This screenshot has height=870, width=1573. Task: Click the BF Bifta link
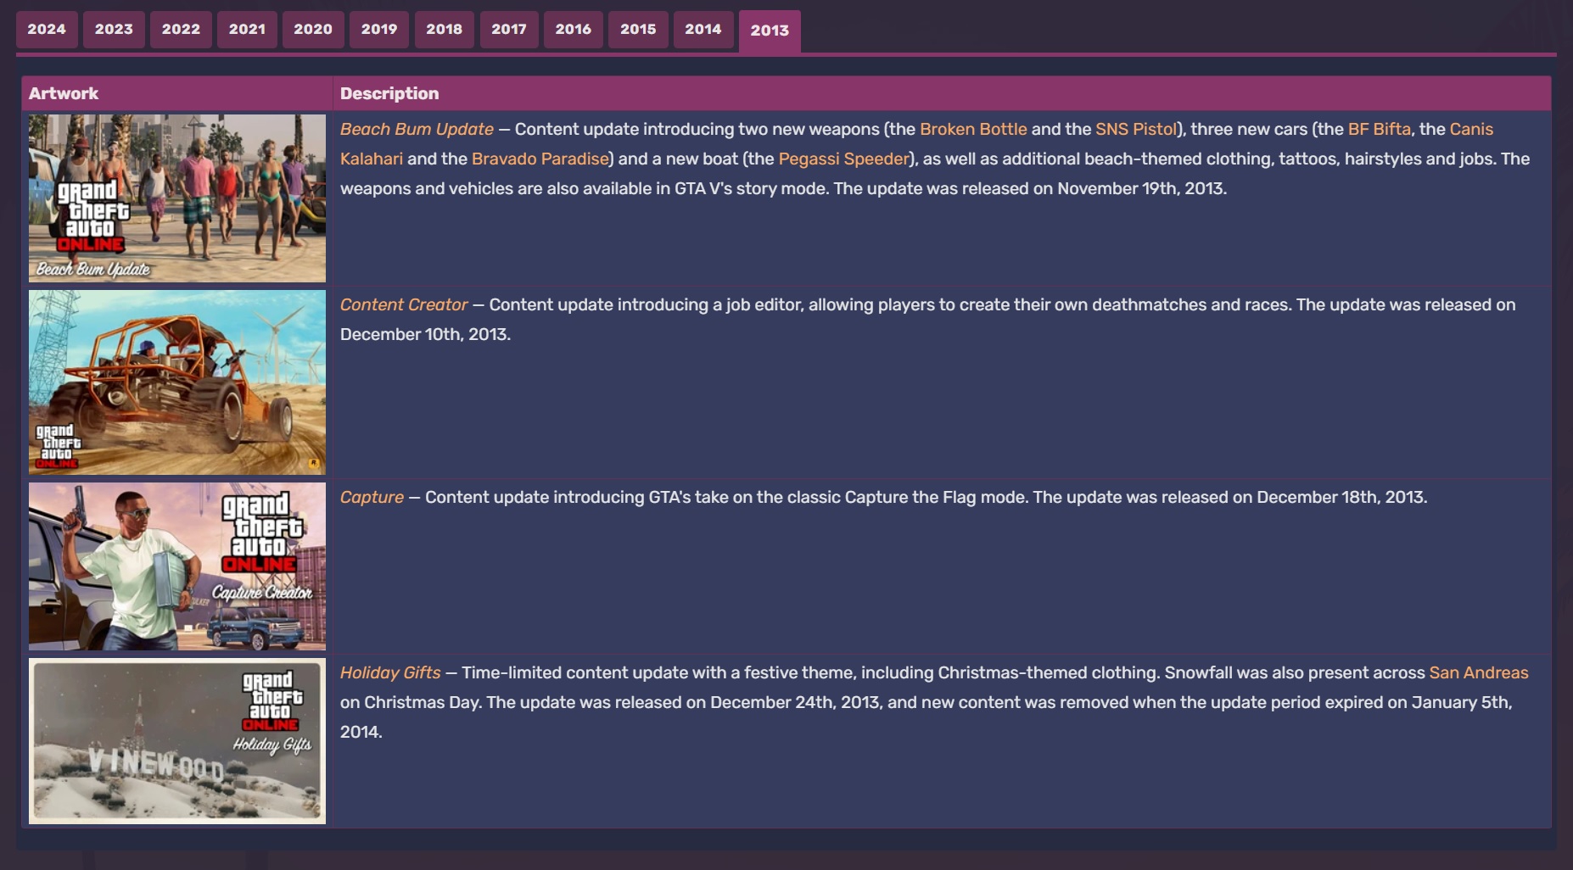(1380, 129)
